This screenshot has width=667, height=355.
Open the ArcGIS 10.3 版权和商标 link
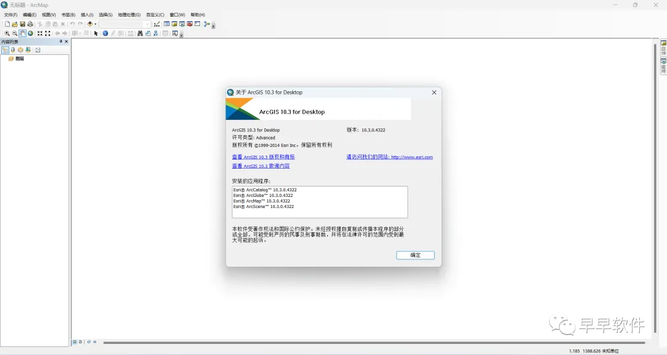point(263,157)
